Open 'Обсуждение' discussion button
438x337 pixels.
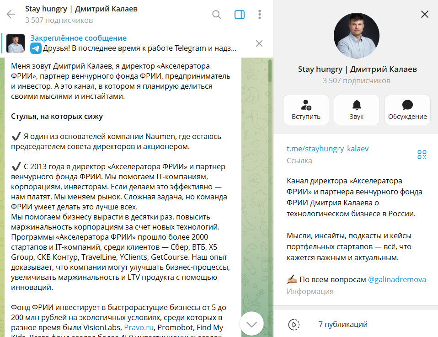(x=407, y=110)
